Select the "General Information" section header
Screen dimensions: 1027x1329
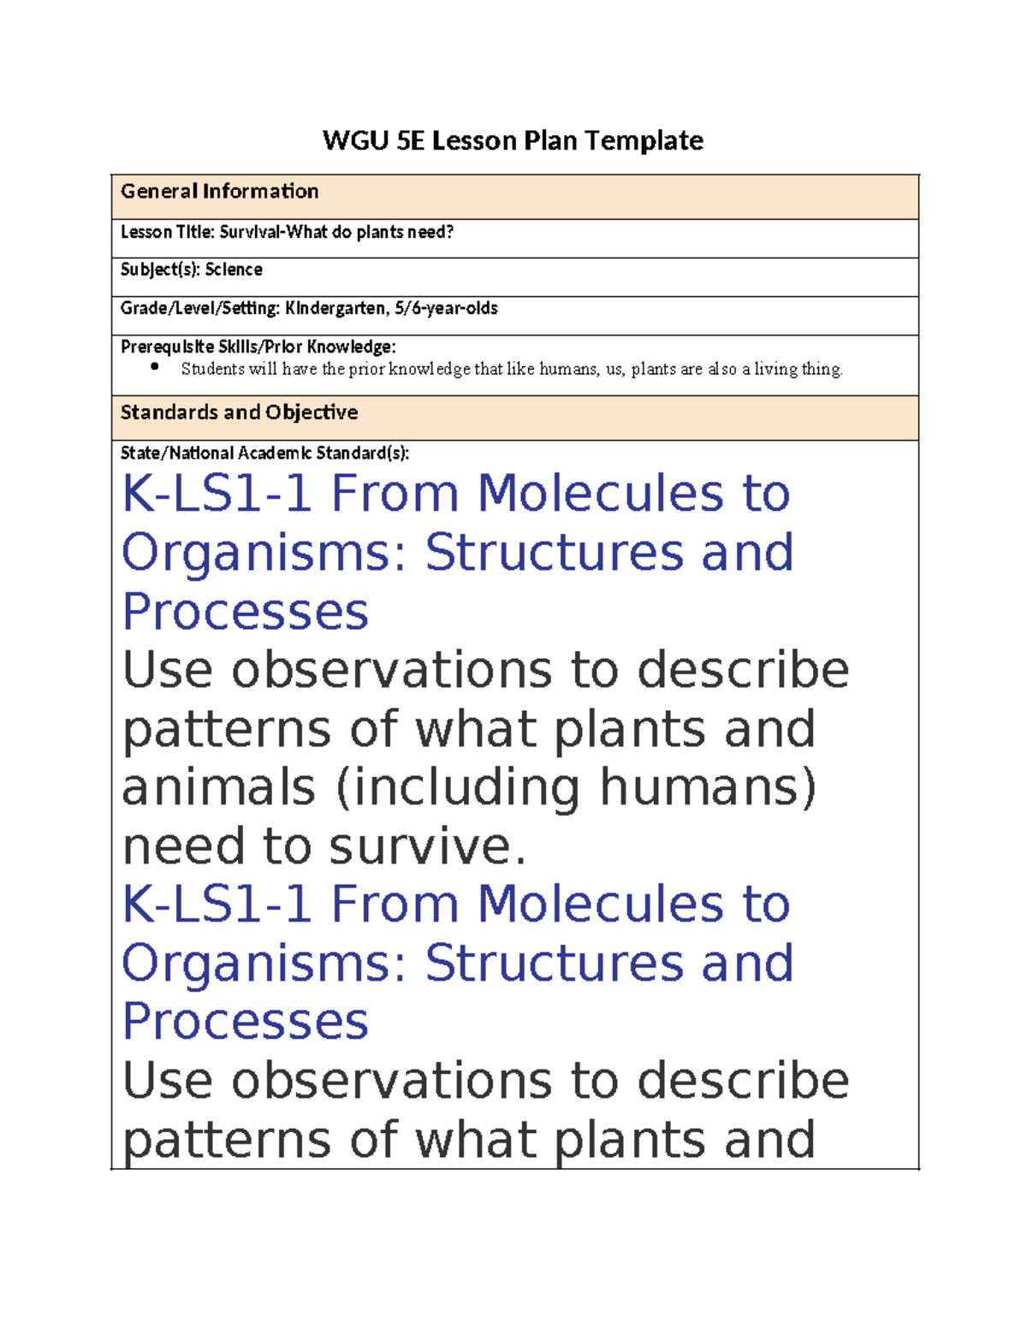click(220, 192)
